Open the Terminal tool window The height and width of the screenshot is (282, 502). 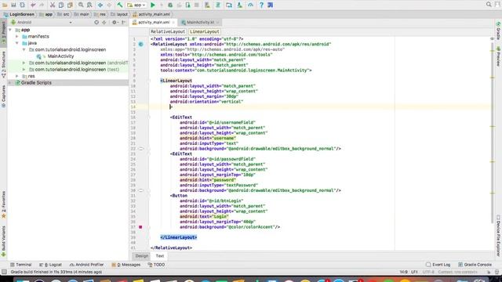click(x=21, y=265)
